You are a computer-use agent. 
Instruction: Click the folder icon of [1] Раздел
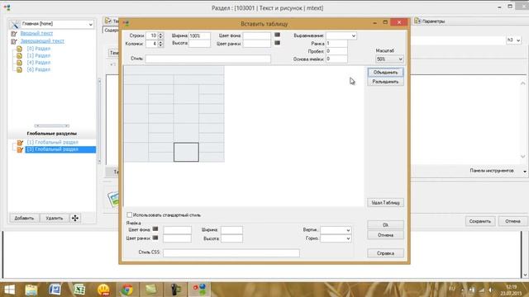(20, 55)
